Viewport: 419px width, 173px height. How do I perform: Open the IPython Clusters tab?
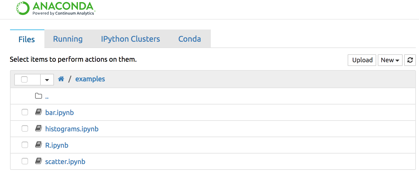tap(131, 39)
